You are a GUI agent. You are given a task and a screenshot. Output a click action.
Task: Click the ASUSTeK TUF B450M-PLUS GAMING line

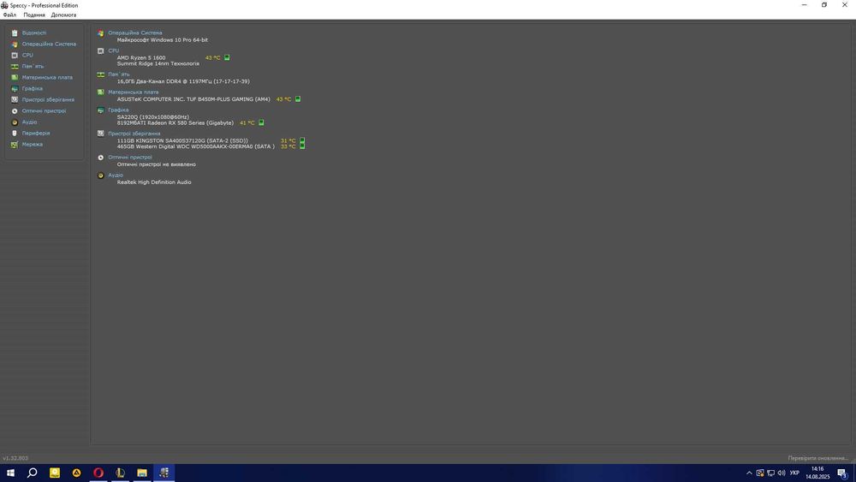193,99
